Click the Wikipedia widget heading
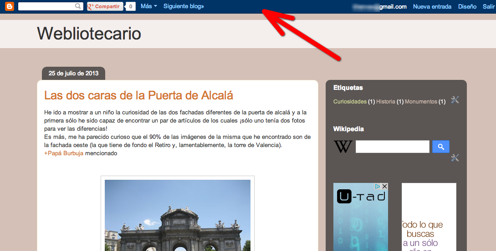496x251 pixels. pos(348,129)
